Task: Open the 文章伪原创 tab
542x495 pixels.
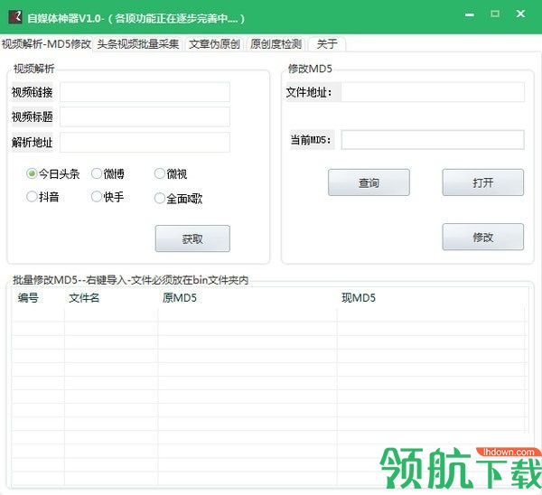Action: 214,44
